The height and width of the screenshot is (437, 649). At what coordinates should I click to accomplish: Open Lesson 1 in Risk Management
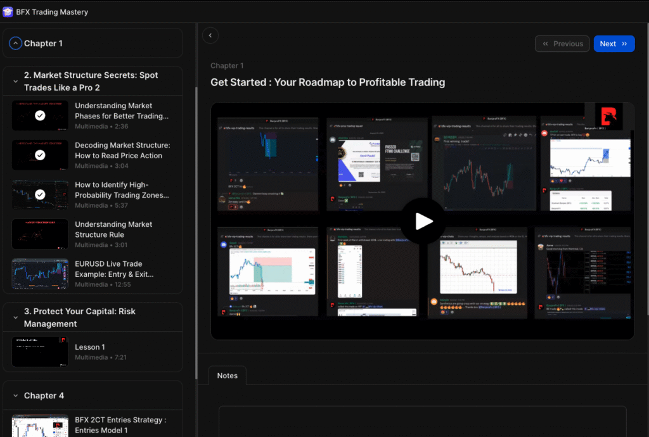pyautogui.click(x=40, y=352)
